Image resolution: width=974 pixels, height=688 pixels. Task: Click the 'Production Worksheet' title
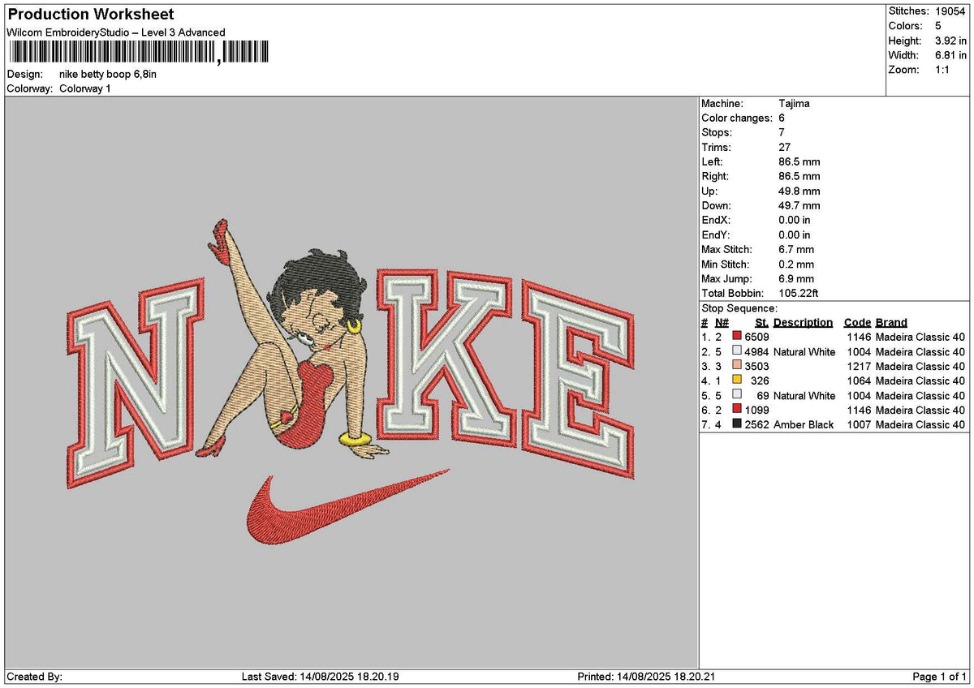91,15
